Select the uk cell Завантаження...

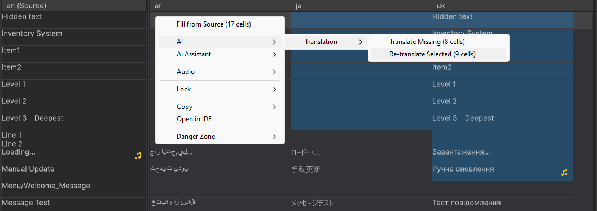click(x=503, y=155)
